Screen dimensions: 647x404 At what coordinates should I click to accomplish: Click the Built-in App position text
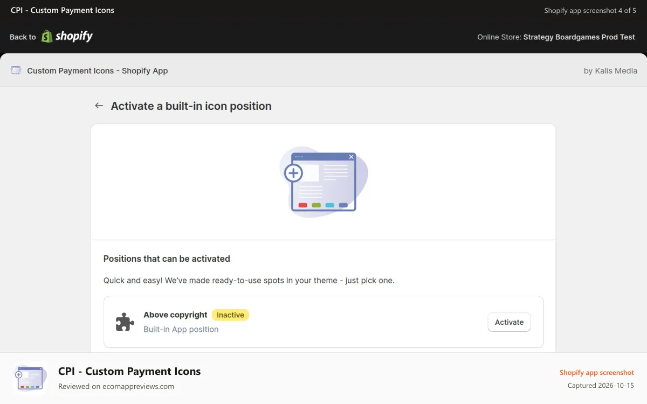pyautogui.click(x=181, y=329)
